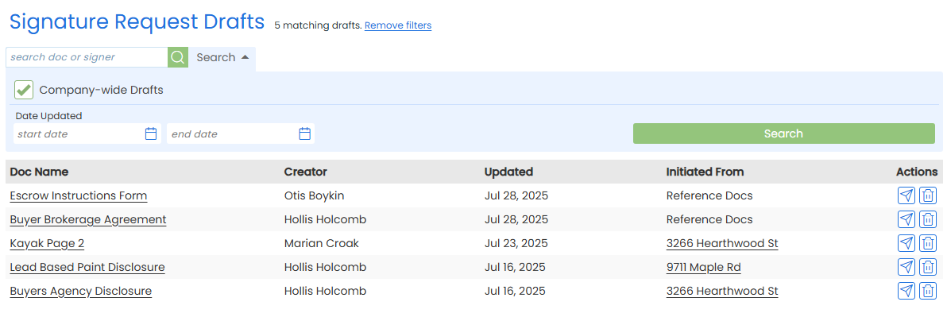Image resolution: width=947 pixels, height=321 pixels.
Task: Open the 9711 Maple Rd link
Action: tap(703, 267)
